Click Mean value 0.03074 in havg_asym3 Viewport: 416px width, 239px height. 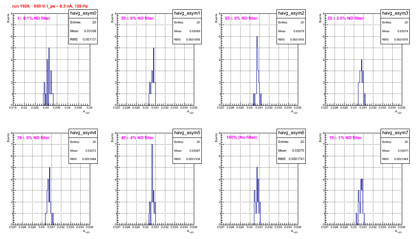403,31
